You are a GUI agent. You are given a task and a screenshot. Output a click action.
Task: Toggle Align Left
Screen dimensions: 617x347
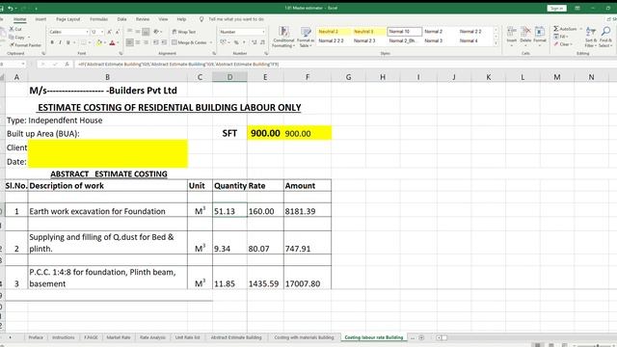(x=129, y=42)
